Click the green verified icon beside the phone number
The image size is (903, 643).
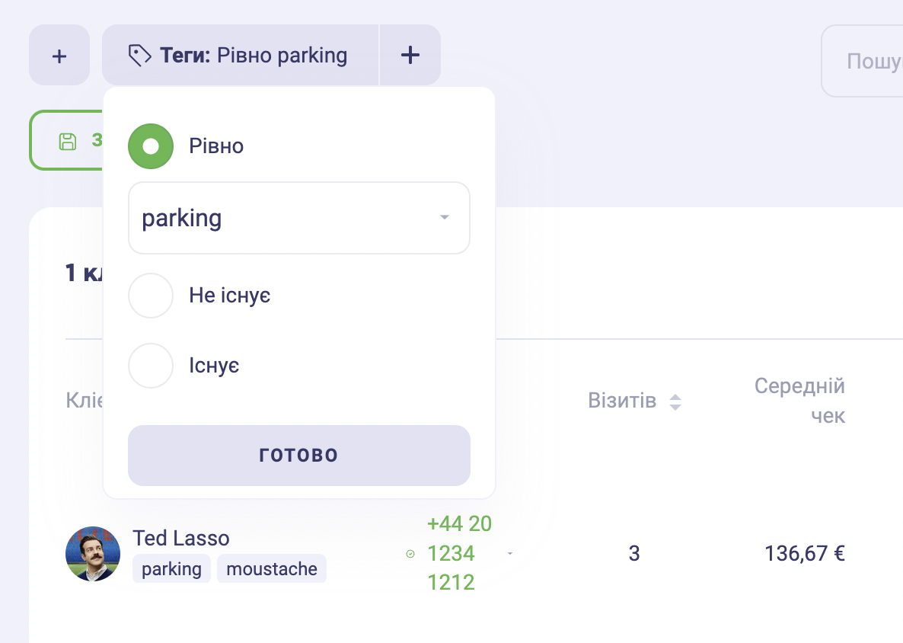pyautogui.click(x=410, y=554)
